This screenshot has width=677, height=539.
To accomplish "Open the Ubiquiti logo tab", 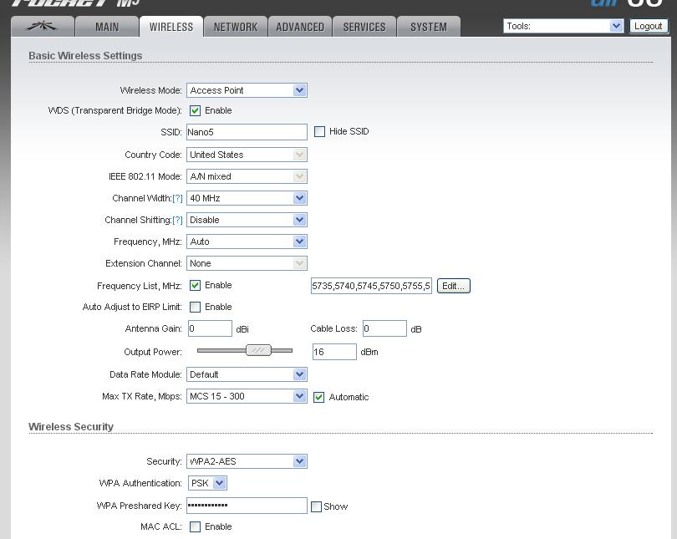I will click(x=42, y=27).
